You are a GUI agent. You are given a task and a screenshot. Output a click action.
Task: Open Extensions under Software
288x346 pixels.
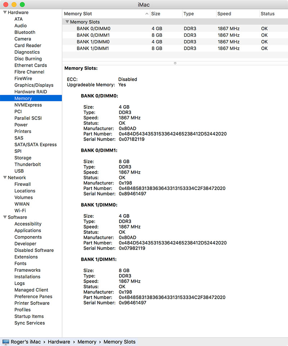26,257
